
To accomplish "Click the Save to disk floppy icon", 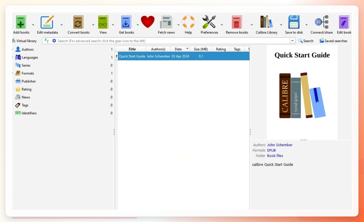I will pos(294,22).
